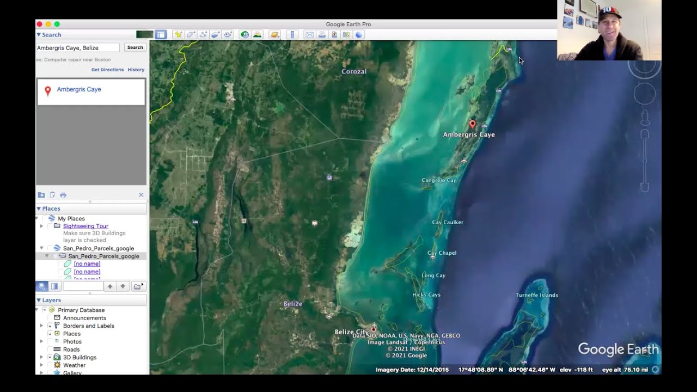Click the search text input field

(x=78, y=48)
